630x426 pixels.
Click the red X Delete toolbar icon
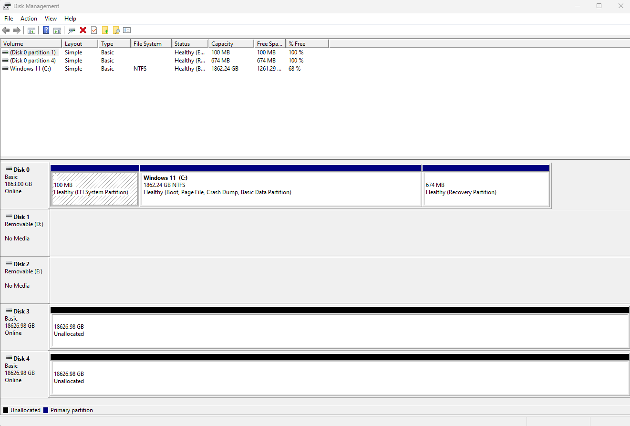[83, 30]
